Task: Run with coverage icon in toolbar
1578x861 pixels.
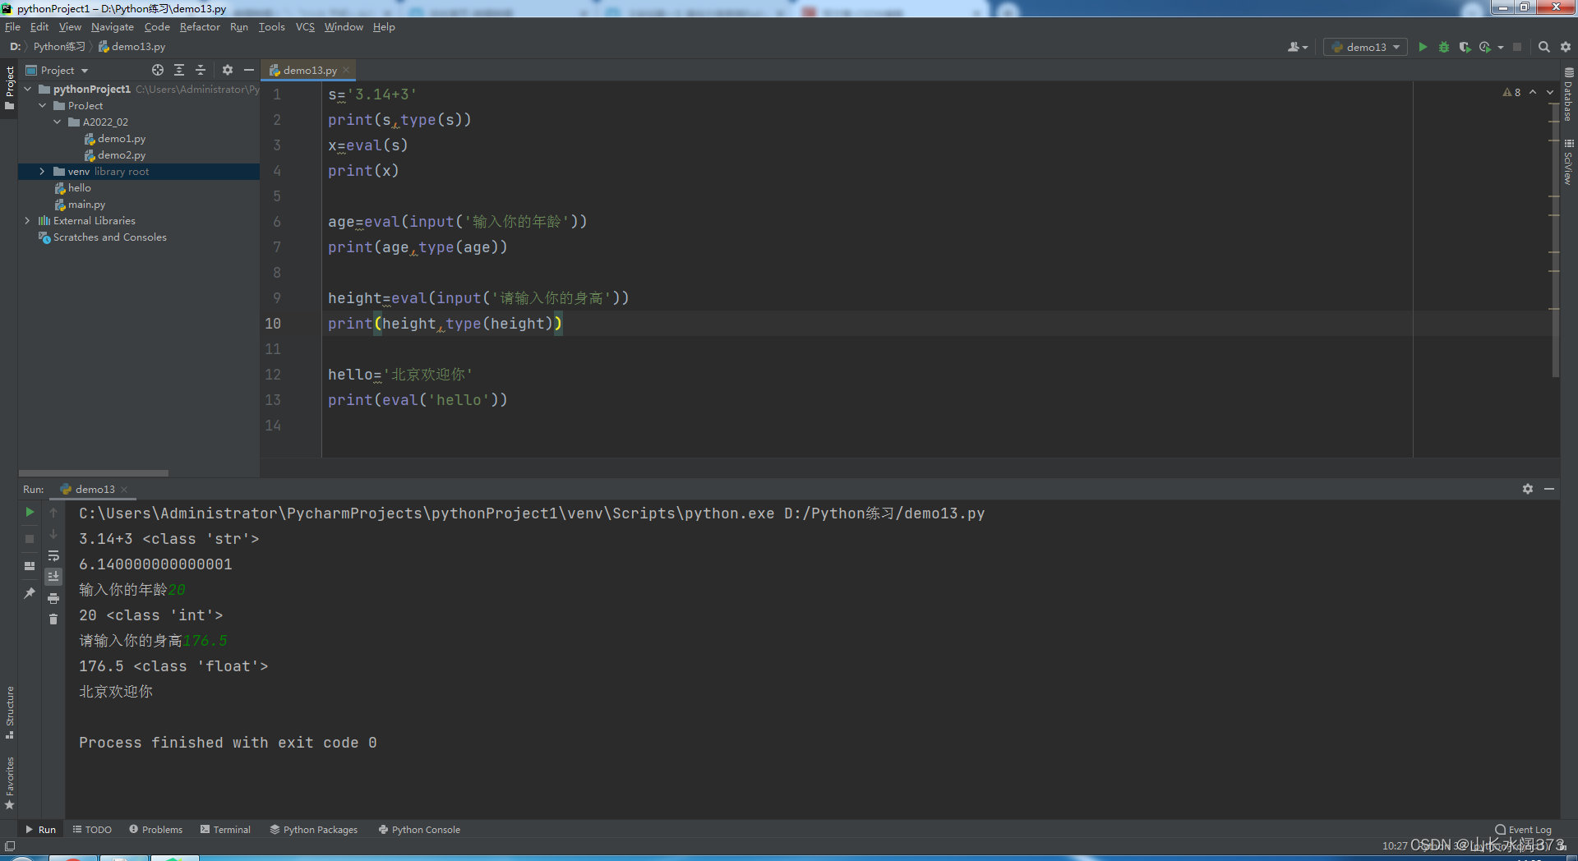Action: (1465, 47)
